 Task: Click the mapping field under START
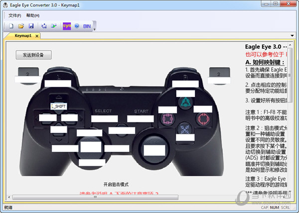pyautogui.click(x=141, y=119)
